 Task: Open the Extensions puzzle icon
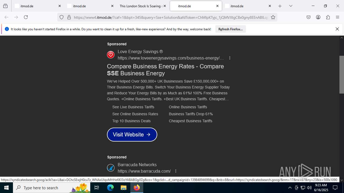coord(328,17)
